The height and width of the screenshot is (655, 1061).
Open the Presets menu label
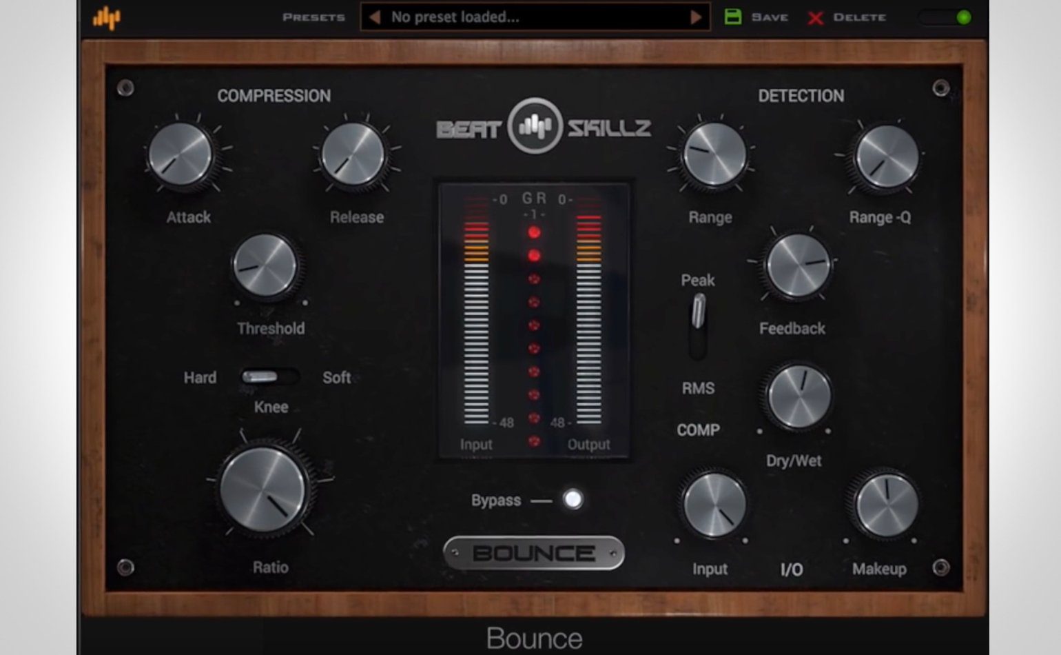click(313, 17)
